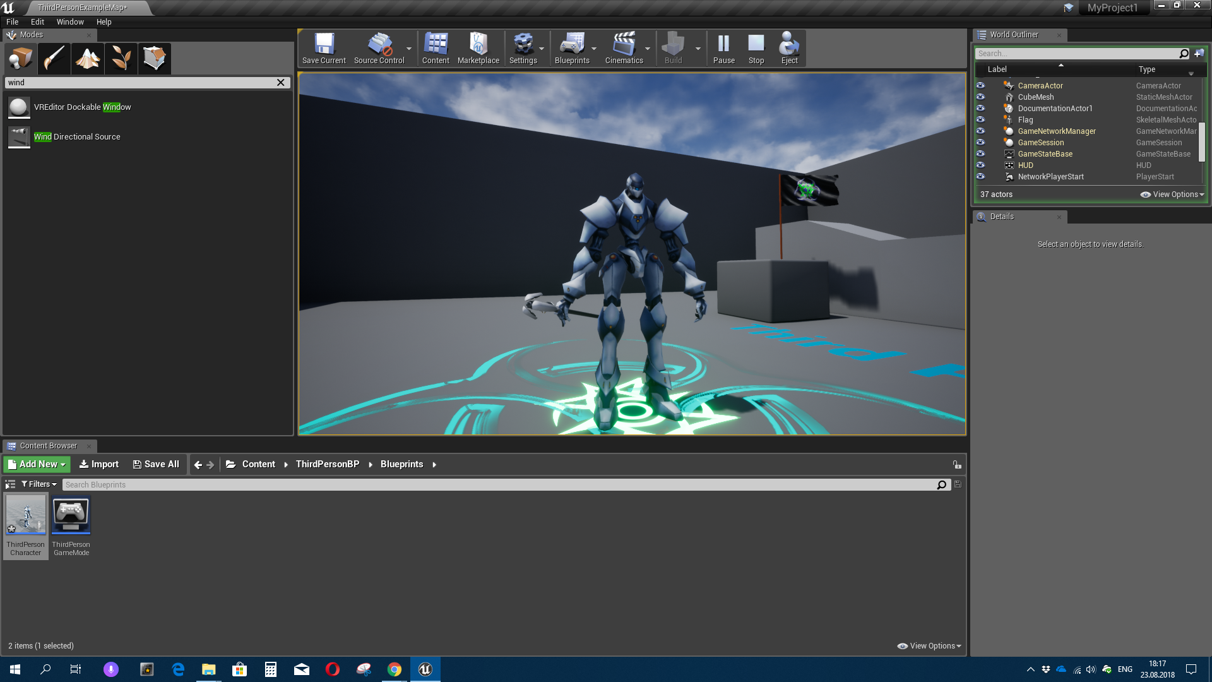The image size is (1212, 682).
Task: Select Place mode icon in Modes panel
Action: coord(21,59)
